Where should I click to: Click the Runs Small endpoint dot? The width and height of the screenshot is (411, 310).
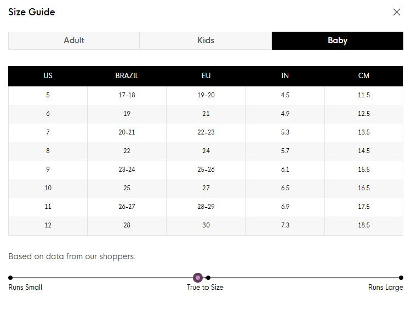(x=10, y=278)
